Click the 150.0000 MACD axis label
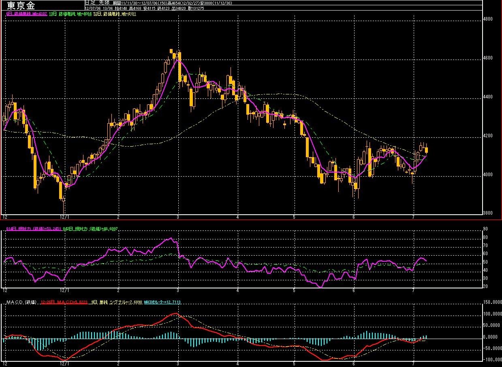The image size is (502, 367). pos(492,302)
